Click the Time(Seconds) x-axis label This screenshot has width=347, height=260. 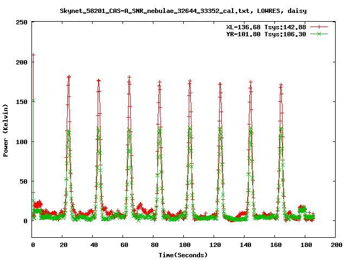183,255
